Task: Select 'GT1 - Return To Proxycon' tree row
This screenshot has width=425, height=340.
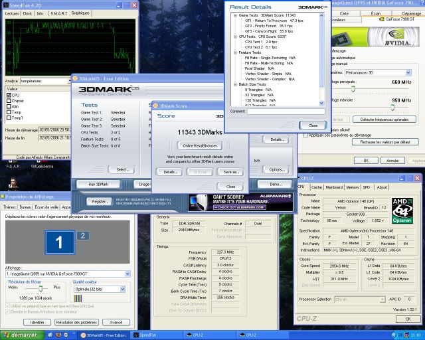Action: (274, 21)
